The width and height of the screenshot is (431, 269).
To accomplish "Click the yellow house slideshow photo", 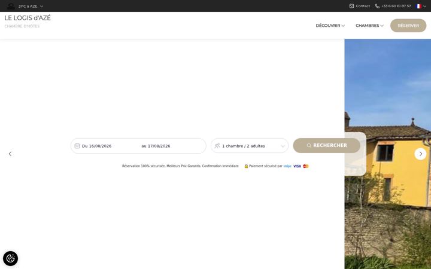I will pos(387,154).
